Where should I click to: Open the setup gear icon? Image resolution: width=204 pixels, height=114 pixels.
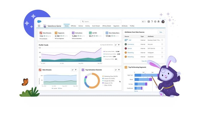155,22
